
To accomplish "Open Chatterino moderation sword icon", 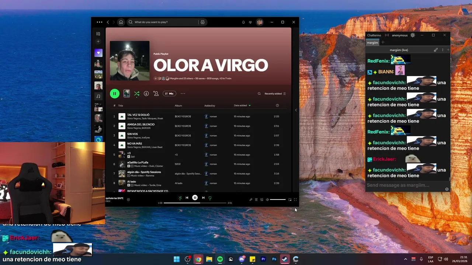I will (436, 50).
